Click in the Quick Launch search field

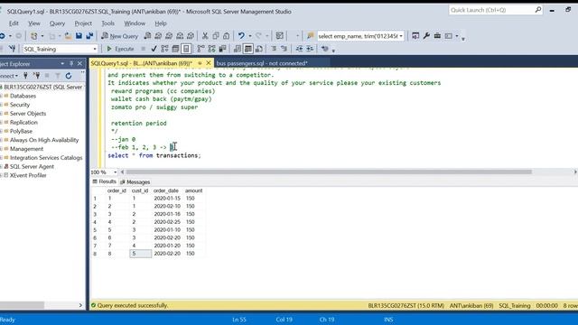[496, 10]
